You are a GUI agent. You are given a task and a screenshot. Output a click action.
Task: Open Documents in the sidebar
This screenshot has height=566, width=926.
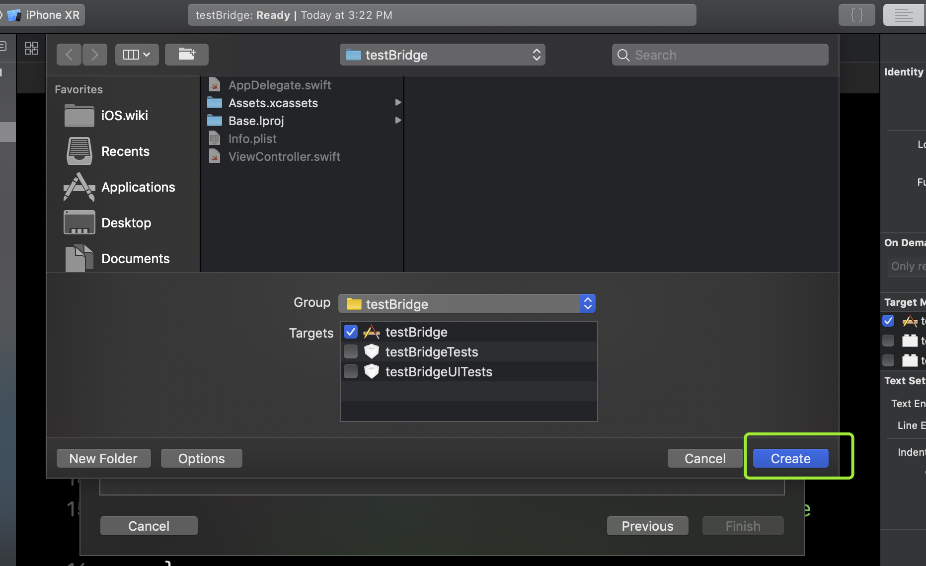click(x=117, y=259)
